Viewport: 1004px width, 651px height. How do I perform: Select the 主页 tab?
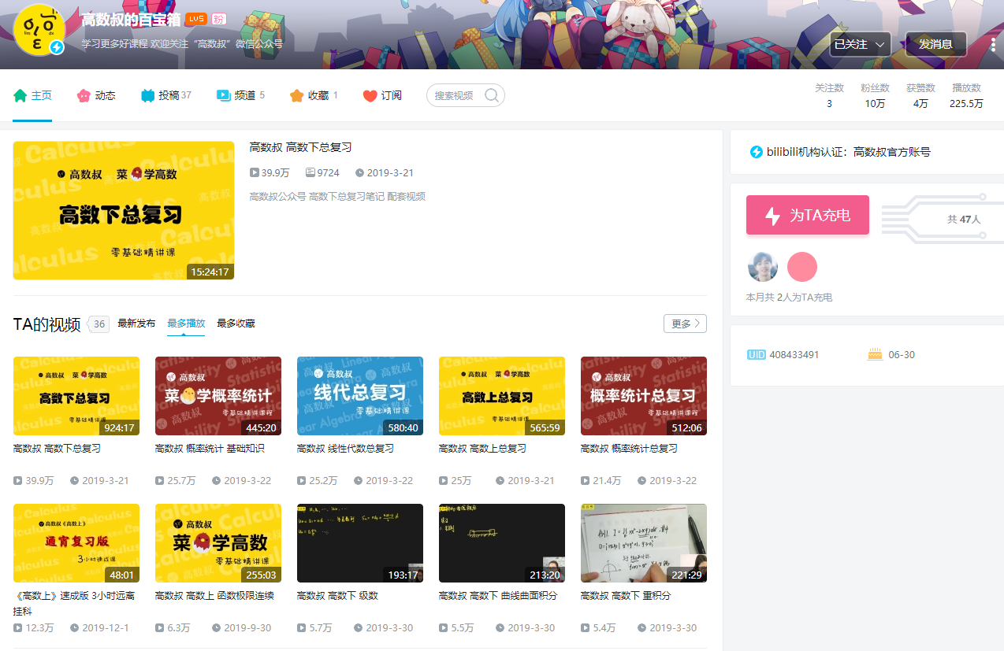pos(32,95)
